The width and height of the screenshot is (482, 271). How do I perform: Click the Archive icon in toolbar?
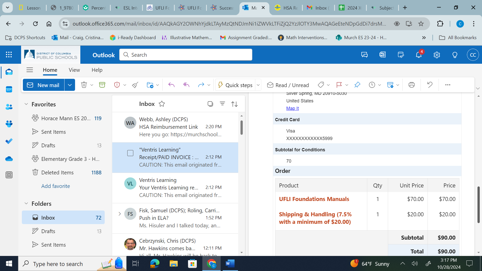pos(102,85)
